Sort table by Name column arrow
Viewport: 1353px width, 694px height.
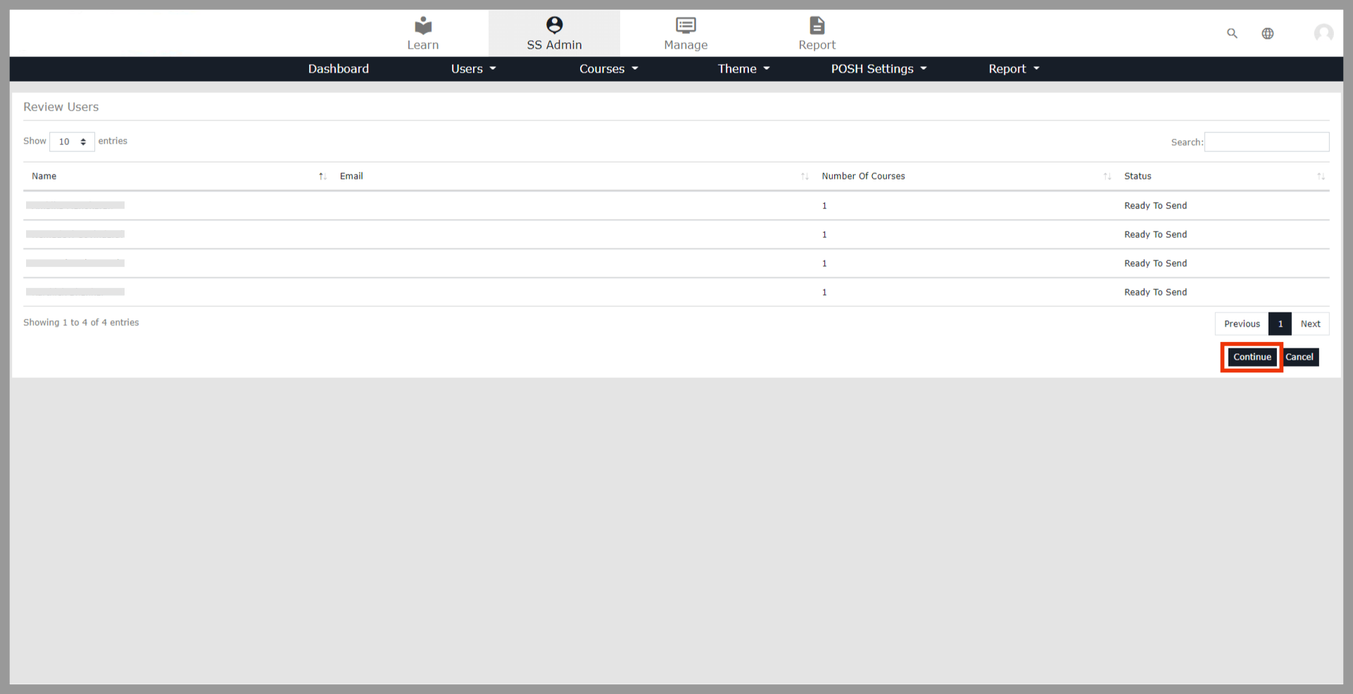[322, 177]
